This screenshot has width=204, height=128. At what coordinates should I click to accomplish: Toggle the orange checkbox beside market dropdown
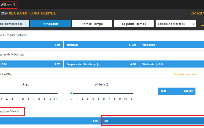(202, 24)
